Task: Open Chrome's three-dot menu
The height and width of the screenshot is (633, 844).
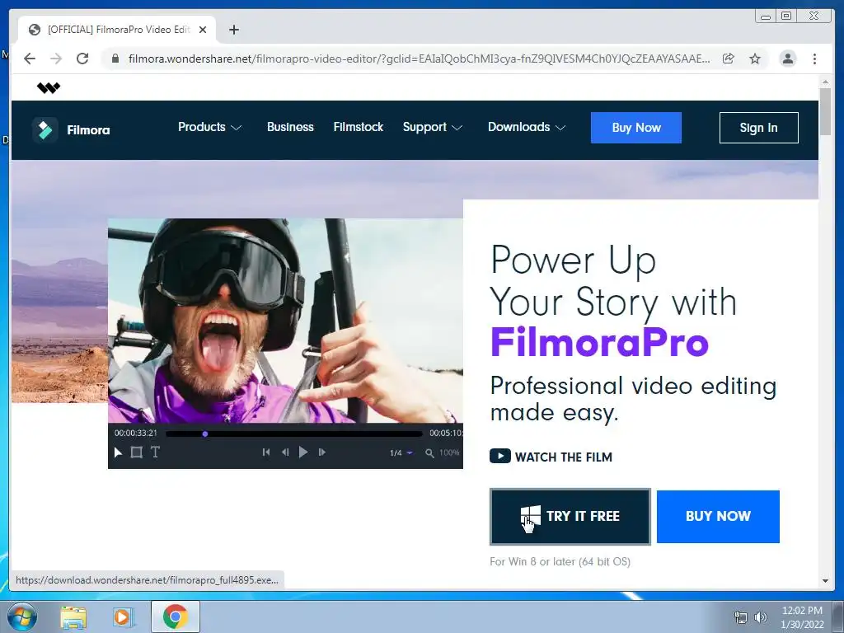Action: 814,59
